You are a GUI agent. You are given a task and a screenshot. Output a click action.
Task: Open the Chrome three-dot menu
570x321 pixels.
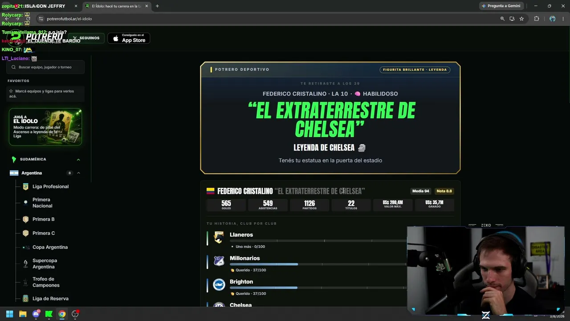point(563,19)
